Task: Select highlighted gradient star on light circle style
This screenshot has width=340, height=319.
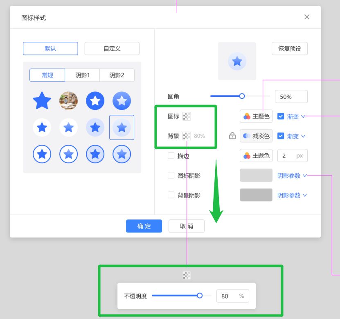Action: [x=122, y=128]
